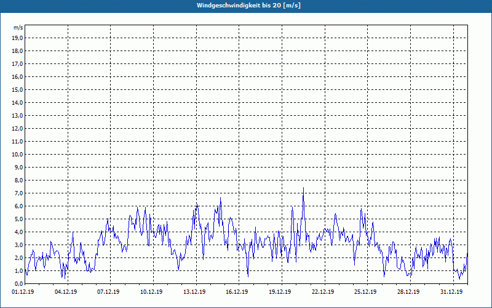Click the '11,0' y-axis label

pos(17,142)
